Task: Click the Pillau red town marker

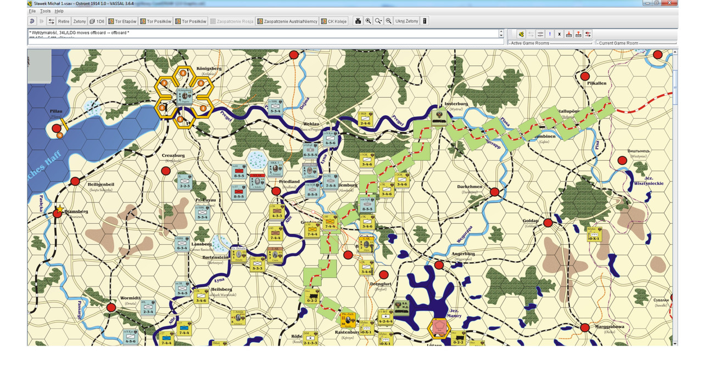Action: (x=57, y=128)
